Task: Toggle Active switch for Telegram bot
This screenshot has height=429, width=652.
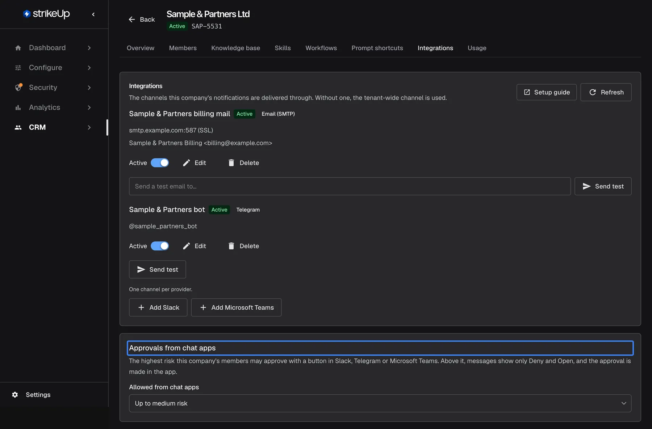Action: coord(160,246)
